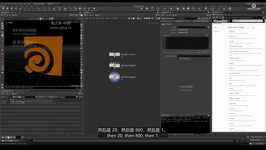Select the Grid shelf tool
This screenshot has width=266, height=150.
20,9
